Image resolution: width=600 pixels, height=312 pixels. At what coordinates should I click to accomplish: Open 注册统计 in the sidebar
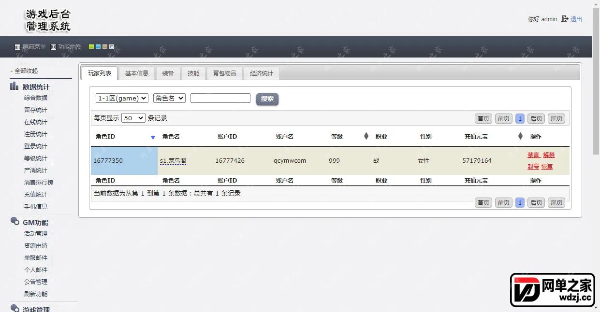pos(36,134)
